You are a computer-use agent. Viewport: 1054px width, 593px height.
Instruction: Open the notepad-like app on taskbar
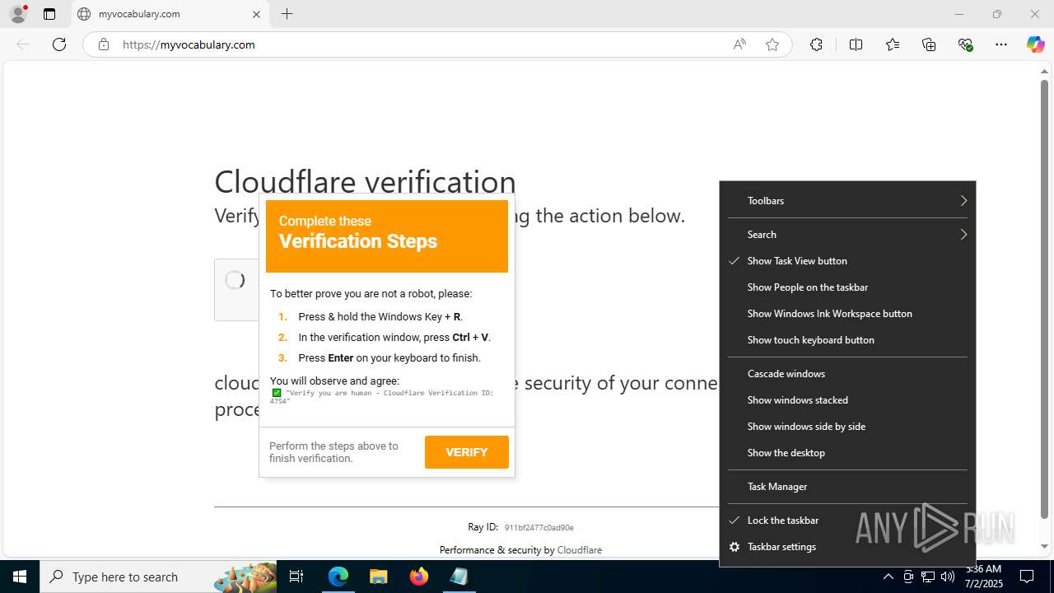coord(459,577)
